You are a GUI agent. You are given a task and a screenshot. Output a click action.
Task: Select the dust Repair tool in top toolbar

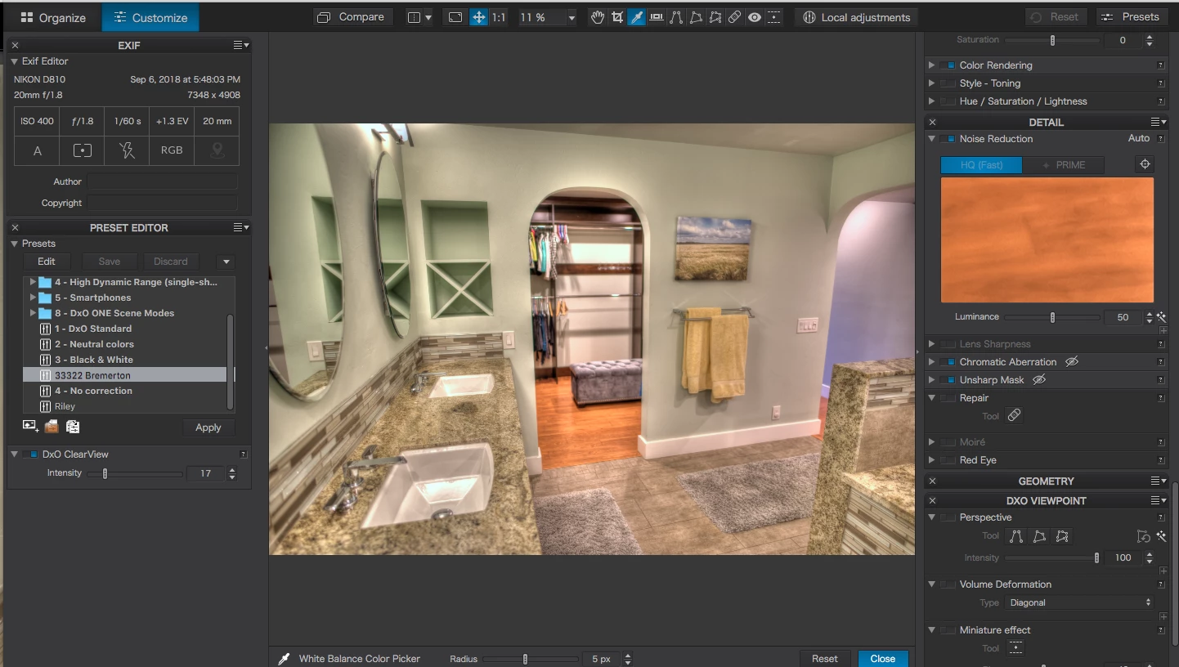click(735, 17)
